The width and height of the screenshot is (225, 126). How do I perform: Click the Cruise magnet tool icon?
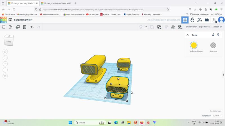[x=180, y=27]
